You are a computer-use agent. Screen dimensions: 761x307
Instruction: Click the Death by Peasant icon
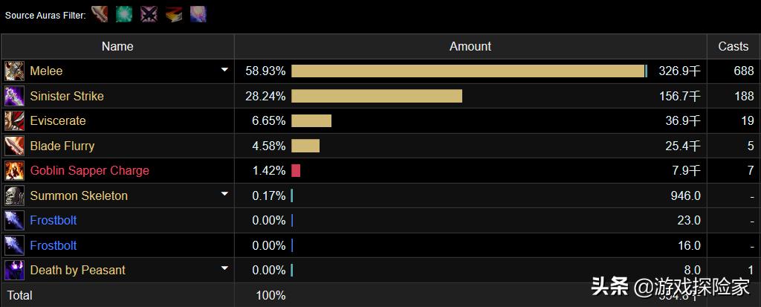tap(14, 270)
